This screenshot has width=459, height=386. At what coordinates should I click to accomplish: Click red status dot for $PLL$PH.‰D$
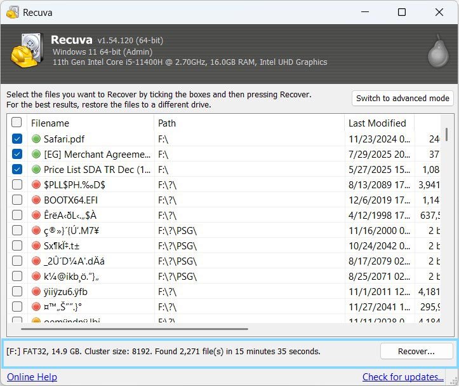(x=36, y=184)
